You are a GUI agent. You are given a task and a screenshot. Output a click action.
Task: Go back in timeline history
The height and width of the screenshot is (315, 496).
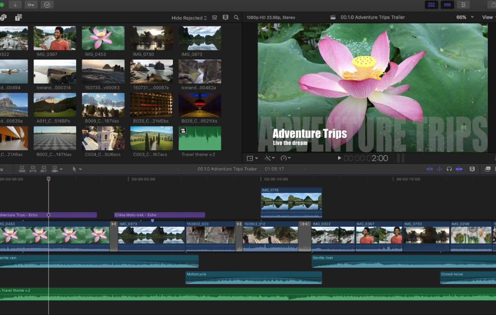178,169
